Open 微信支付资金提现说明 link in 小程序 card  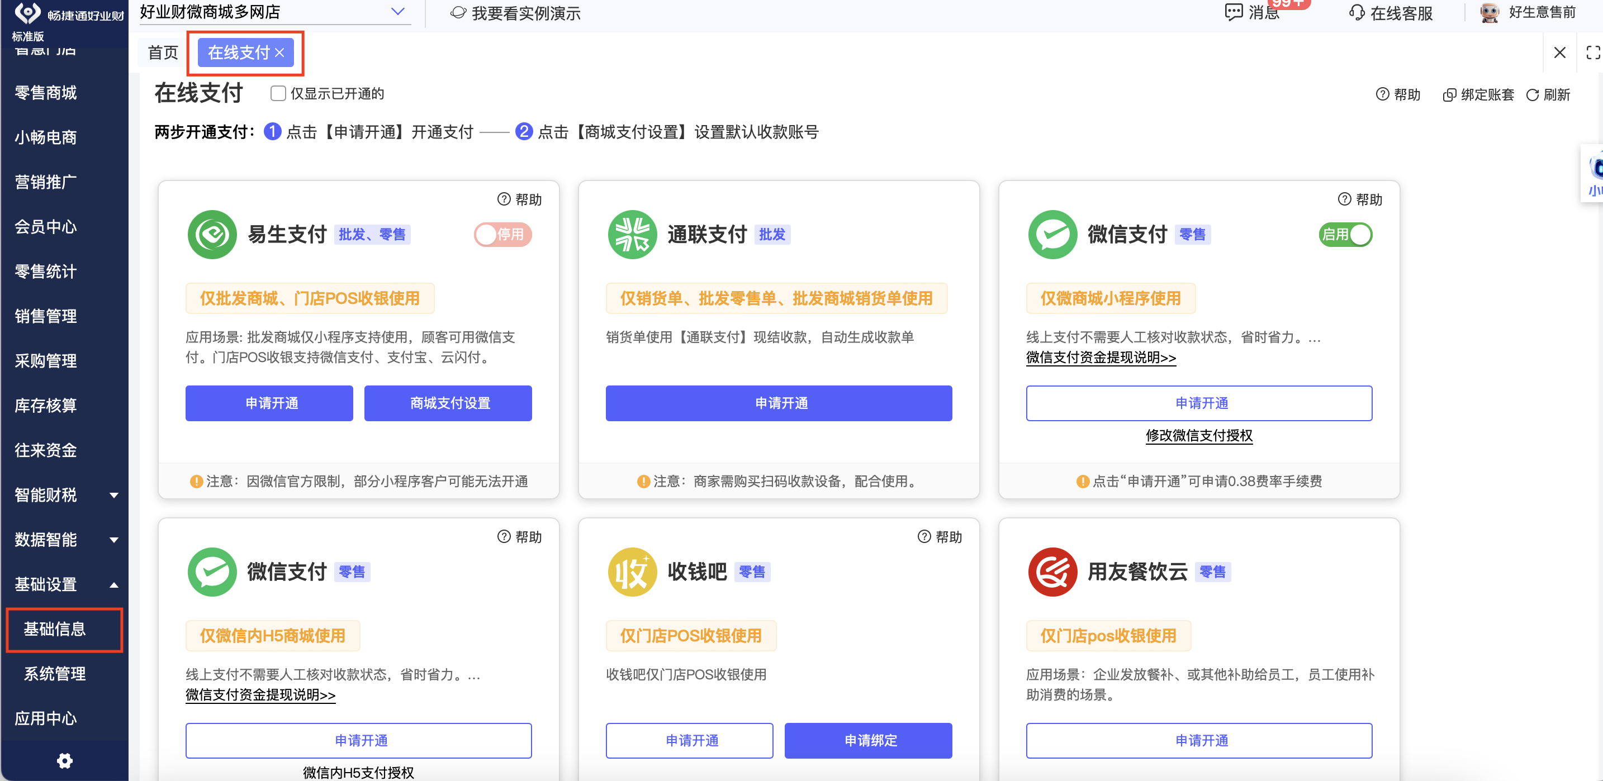coord(1101,358)
